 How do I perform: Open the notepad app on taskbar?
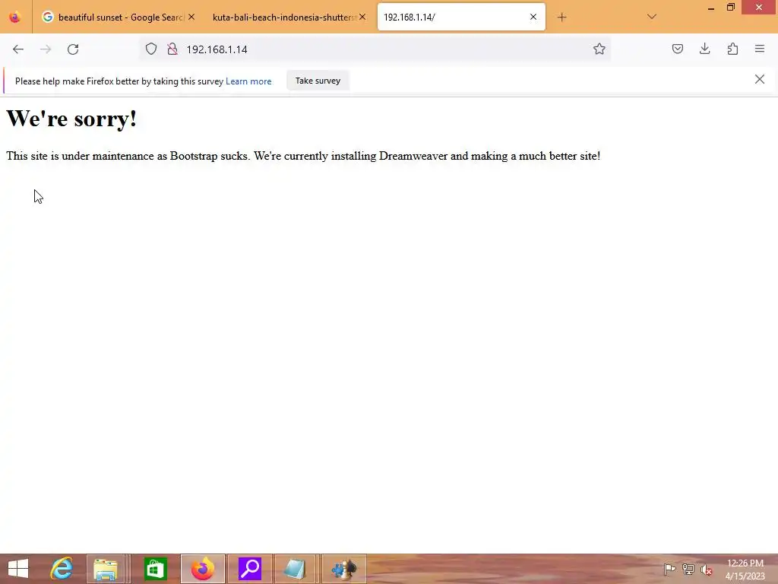coord(296,569)
